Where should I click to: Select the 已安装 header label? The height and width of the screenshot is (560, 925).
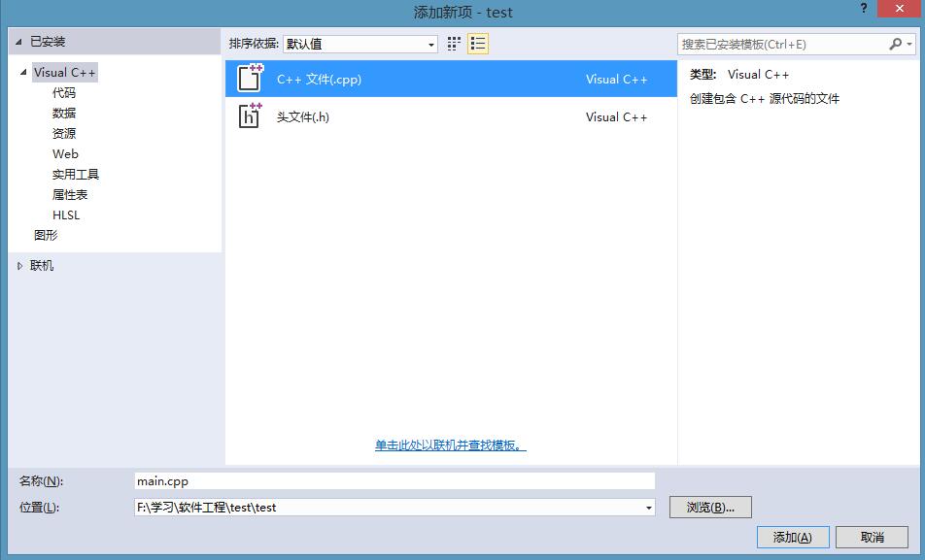click(48, 42)
